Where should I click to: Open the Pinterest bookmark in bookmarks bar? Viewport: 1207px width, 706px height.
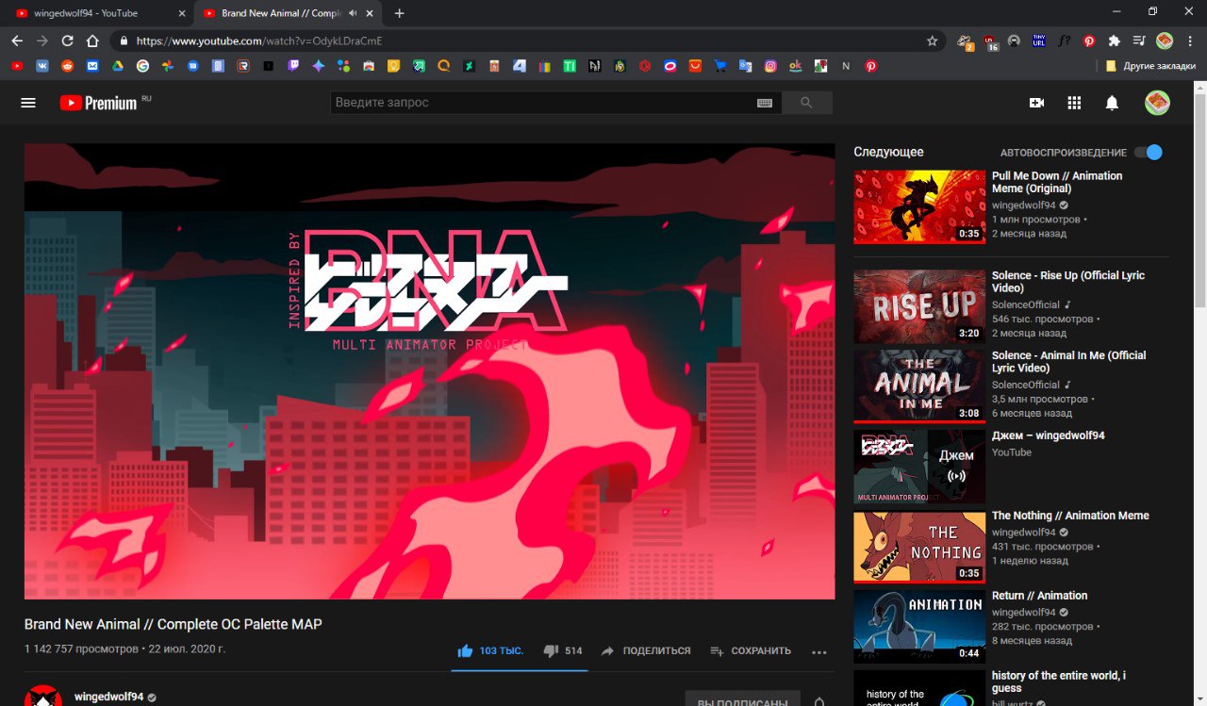(x=870, y=66)
